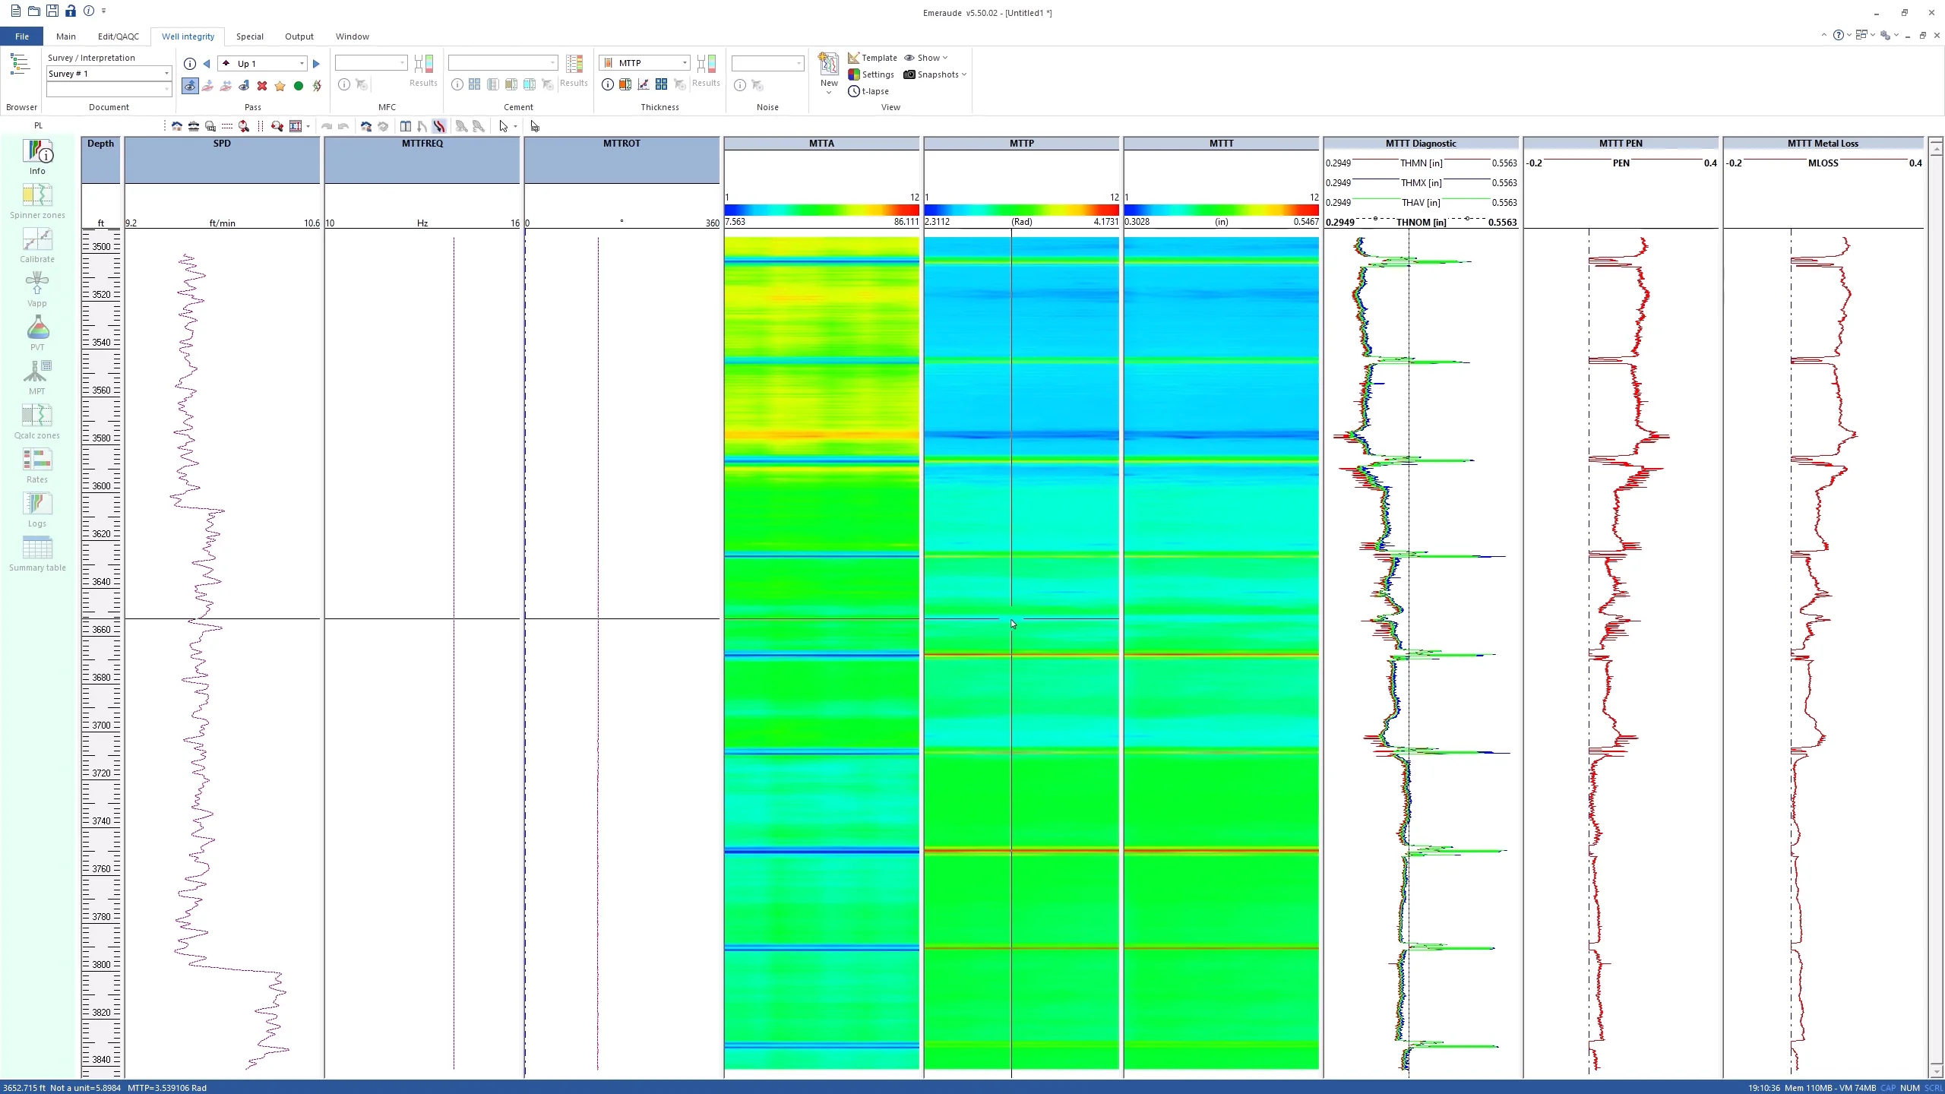Click the Results button in the Cement group
The height and width of the screenshot is (1094, 1945).
pos(574,73)
